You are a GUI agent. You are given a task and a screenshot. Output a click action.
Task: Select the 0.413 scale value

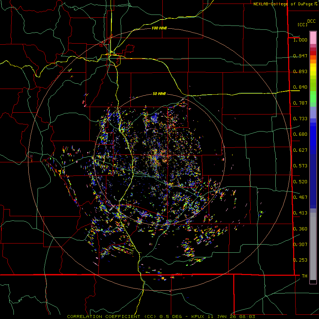(300, 213)
